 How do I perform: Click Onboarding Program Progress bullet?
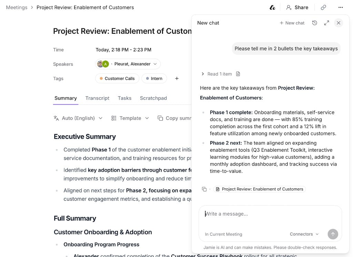pos(101,244)
